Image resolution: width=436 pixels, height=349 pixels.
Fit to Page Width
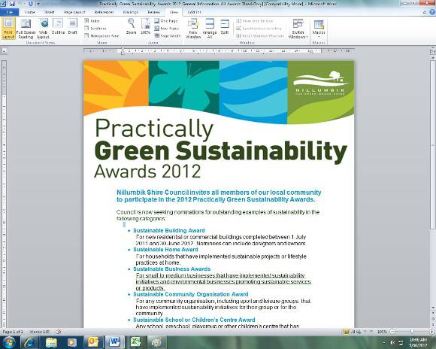[168, 36]
